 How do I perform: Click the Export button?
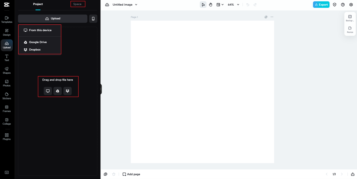click(x=321, y=5)
